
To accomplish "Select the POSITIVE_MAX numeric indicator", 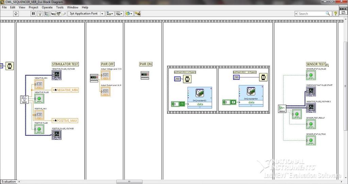I will tap(39, 115).
